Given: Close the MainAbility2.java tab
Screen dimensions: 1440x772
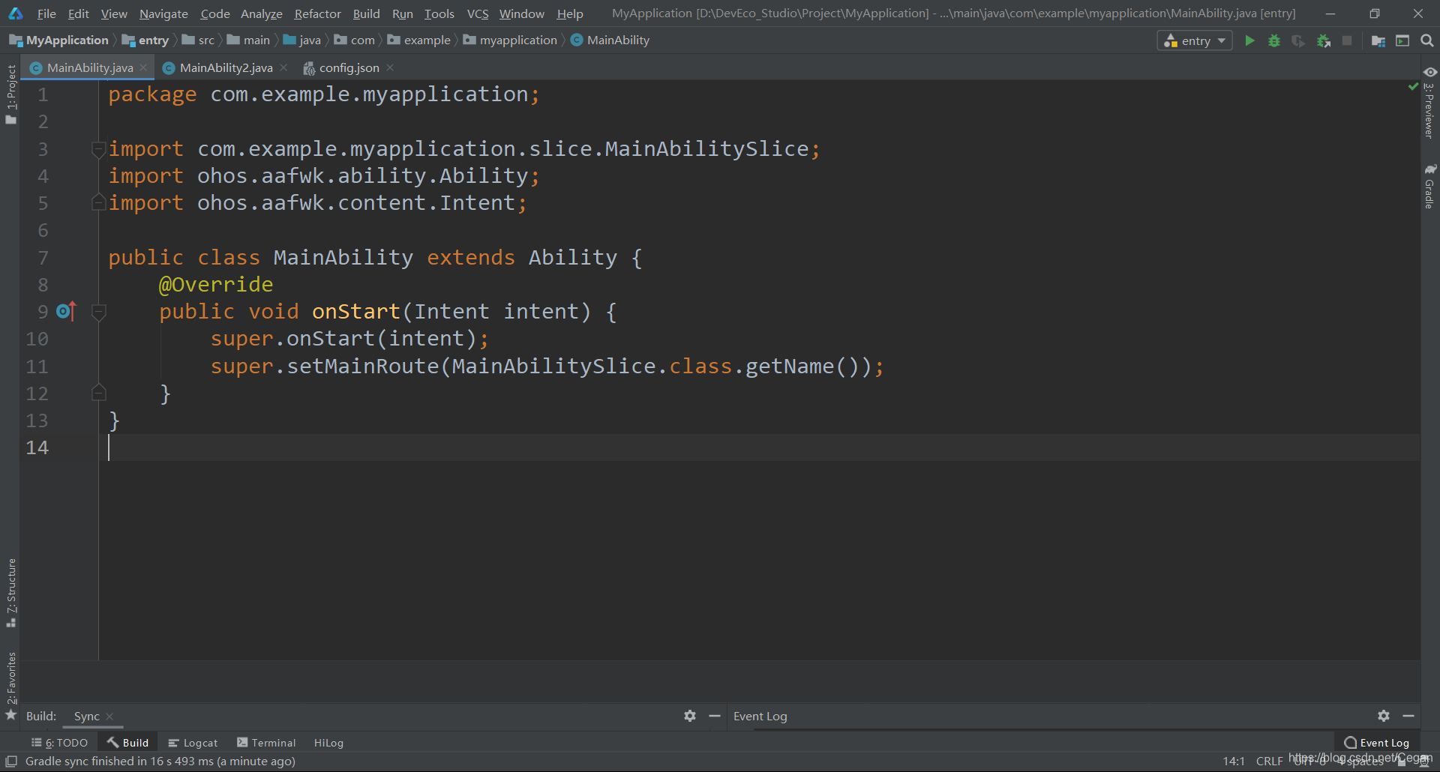Looking at the screenshot, I should [x=283, y=67].
